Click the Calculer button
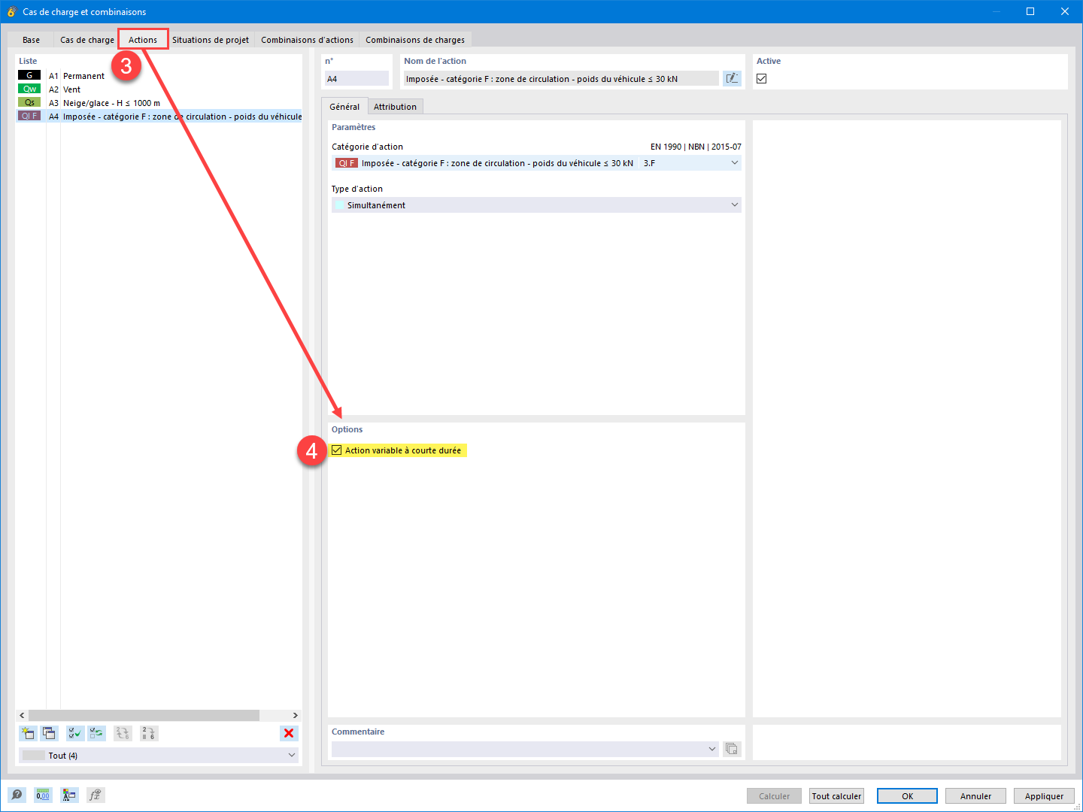 (x=774, y=796)
